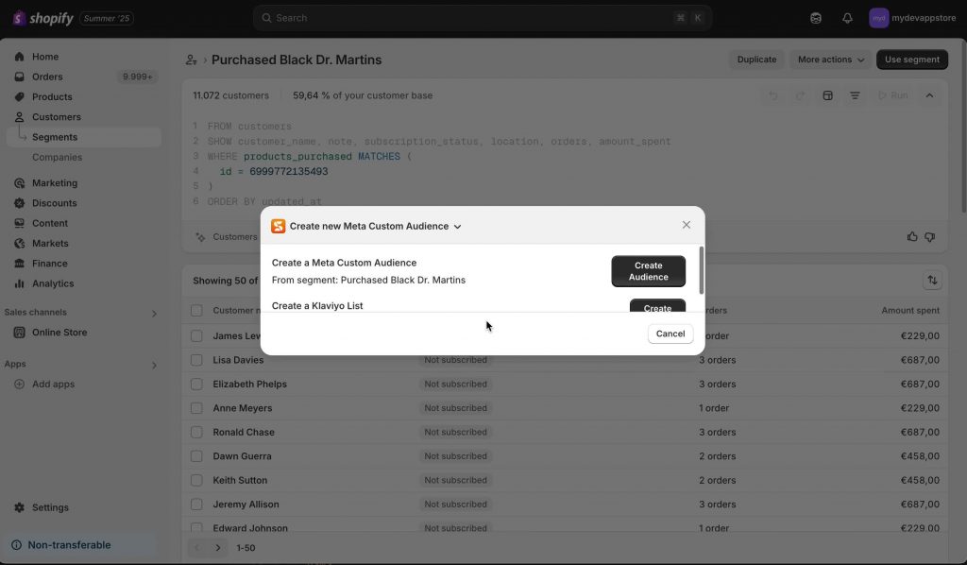This screenshot has height=565, width=967.
Task: Click the redo arrow in query editor
Action: (800, 95)
